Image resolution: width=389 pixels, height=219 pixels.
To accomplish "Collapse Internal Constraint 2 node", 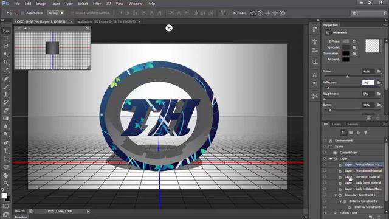I will (x=340, y=201).
